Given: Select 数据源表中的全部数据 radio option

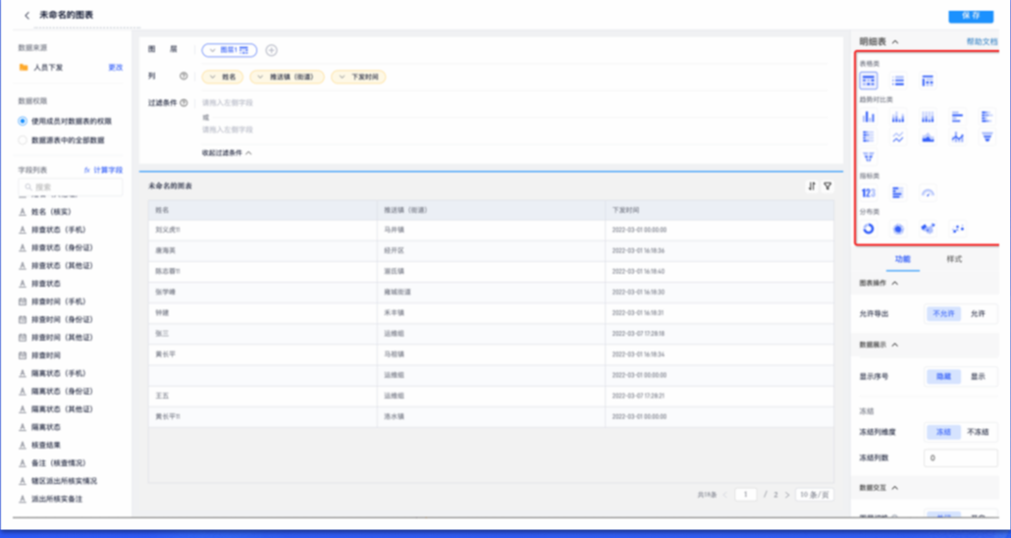Looking at the screenshot, I should click(x=23, y=139).
